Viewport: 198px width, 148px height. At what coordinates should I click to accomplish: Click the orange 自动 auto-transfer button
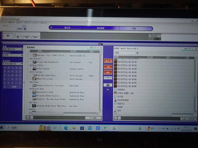click(108, 61)
